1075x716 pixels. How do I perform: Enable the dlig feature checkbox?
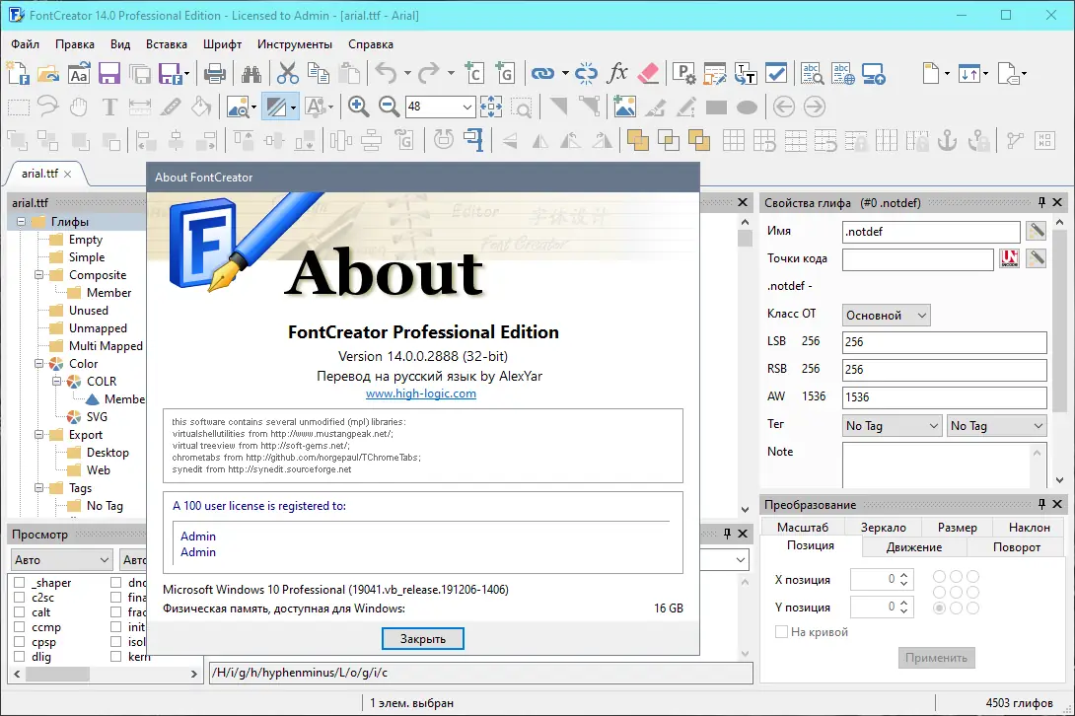[19, 657]
